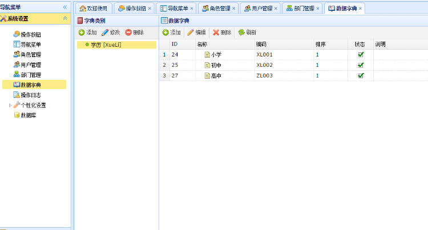Click the 操作按钮 sidebar icon
Viewport: 428px width, 230px height.
coord(17,34)
